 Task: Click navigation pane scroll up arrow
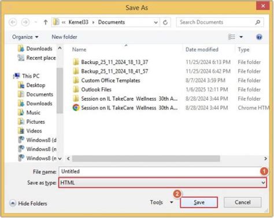point(60,48)
